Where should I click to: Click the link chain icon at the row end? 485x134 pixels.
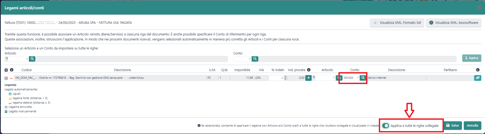pos(478,78)
